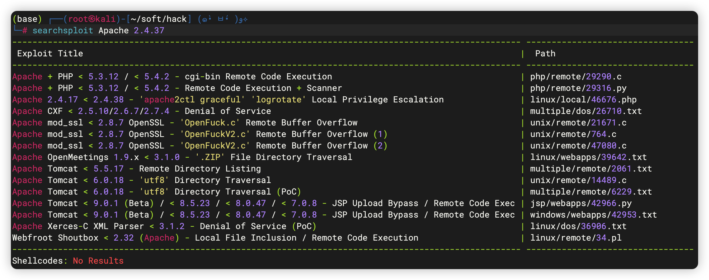This screenshot has width=709, height=280.
Task: Click the (base) conda environment indicator
Action: (x=27, y=19)
